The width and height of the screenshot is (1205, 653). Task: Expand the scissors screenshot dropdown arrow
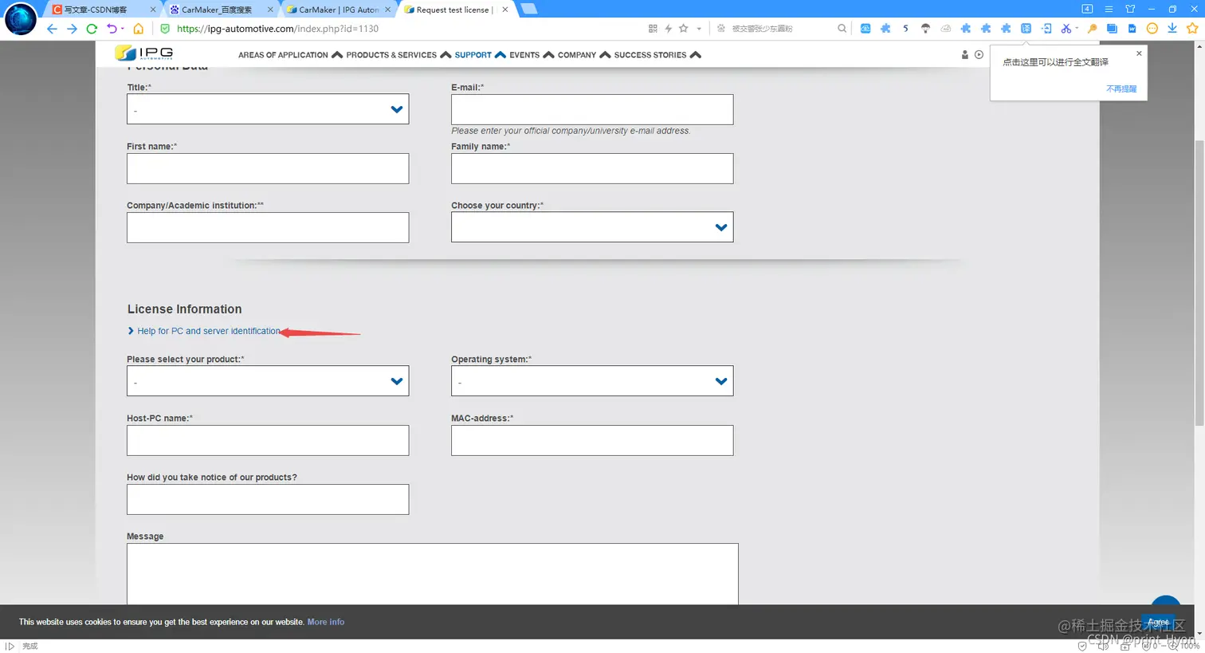point(1077,29)
